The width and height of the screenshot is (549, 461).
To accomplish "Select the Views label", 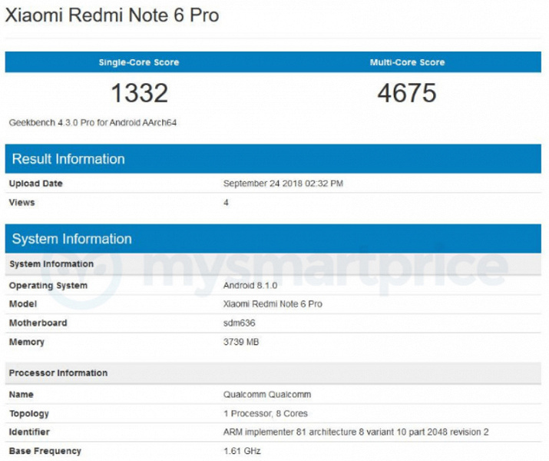I will (x=21, y=203).
